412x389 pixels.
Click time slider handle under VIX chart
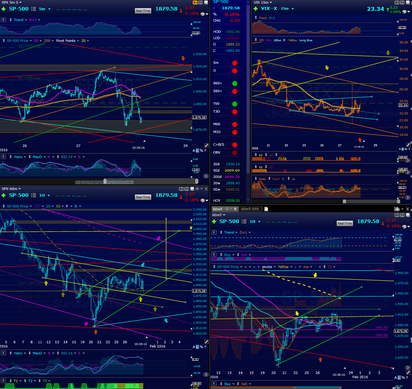pos(345,201)
